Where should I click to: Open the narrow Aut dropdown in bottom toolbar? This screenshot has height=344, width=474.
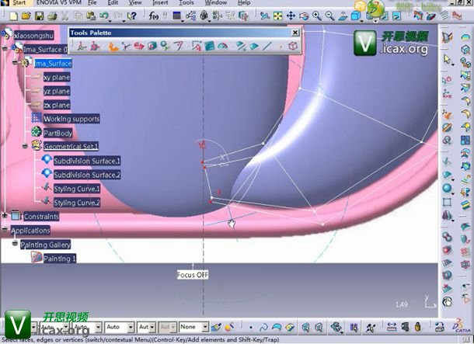click(152, 327)
